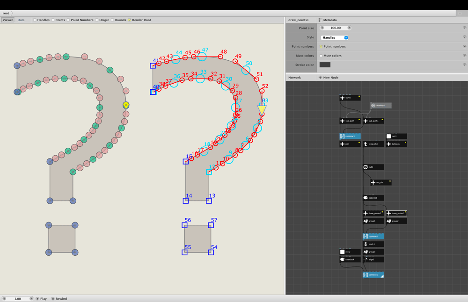
Task: Open the Point numbers row options menu
Action: pyautogui.click(x=464, y=46)
